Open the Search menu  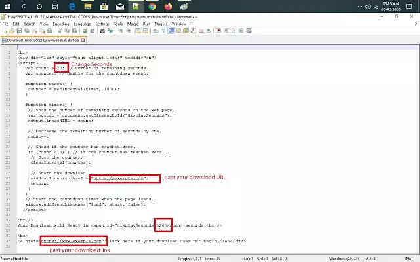coord(30,24)
